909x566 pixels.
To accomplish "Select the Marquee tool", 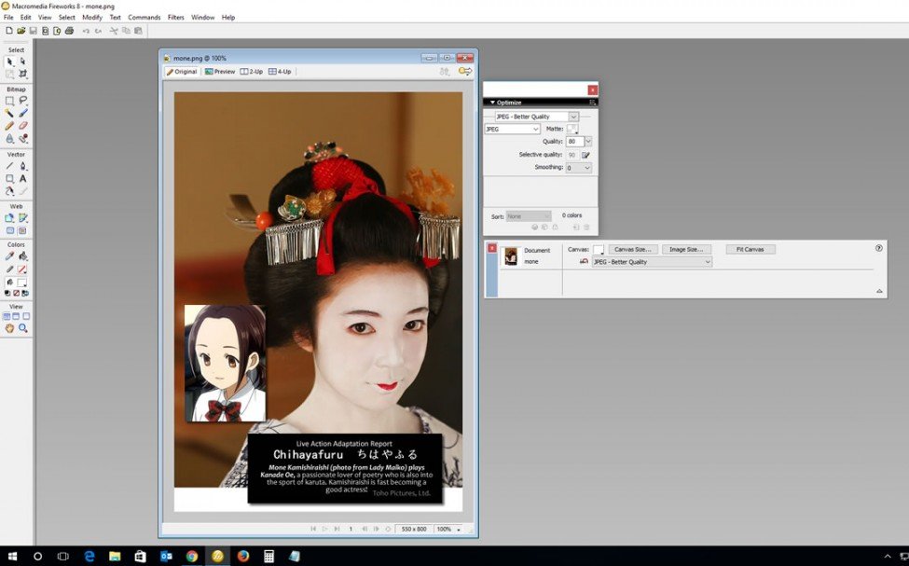I will [9, 101].
